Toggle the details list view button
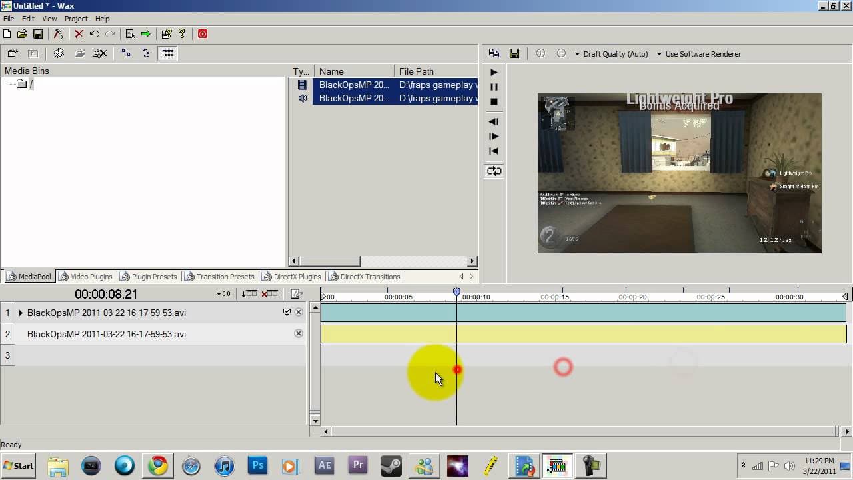The image size is (853, 480). (x=168, y=53)
